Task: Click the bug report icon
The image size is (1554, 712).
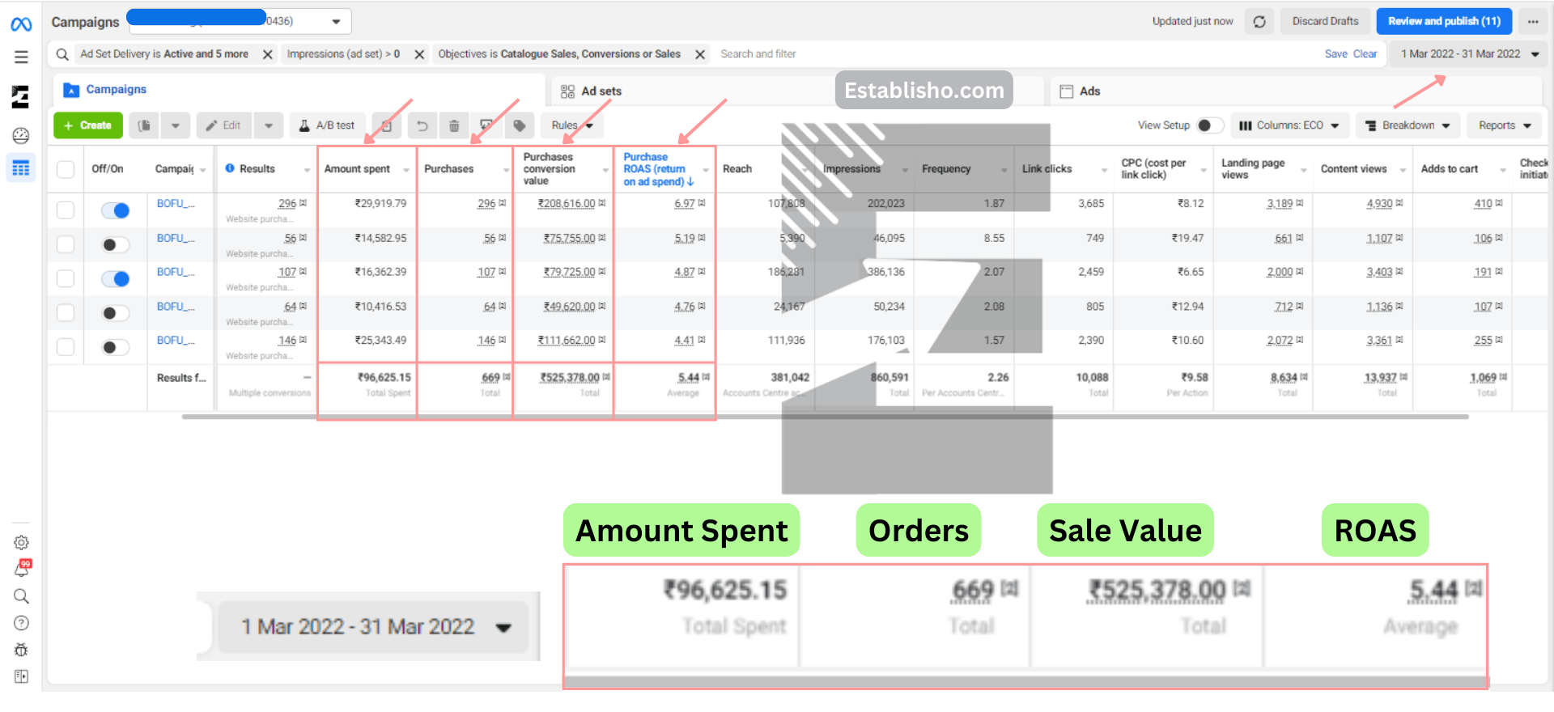Action: 21,650
